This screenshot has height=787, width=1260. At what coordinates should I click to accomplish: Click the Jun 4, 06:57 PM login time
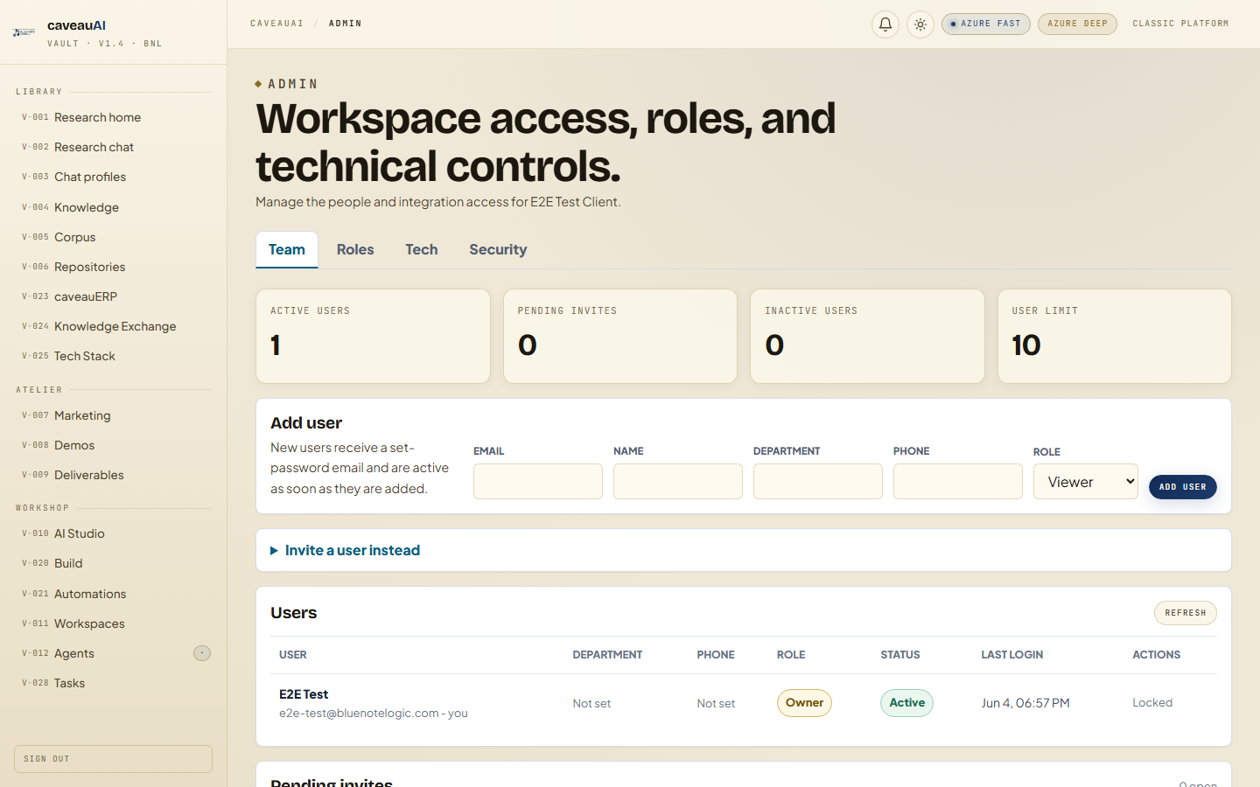[x=1025, y=703]
